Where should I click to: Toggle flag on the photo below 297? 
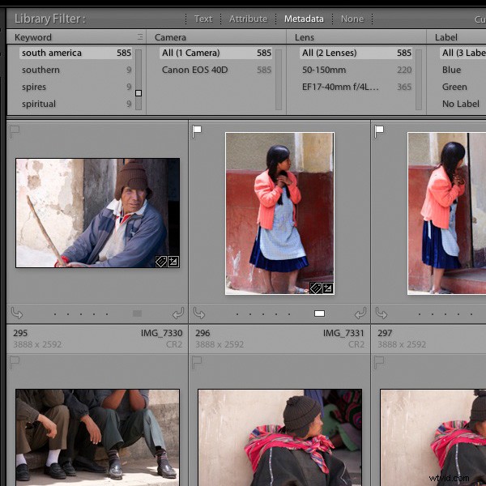(379, 362)
